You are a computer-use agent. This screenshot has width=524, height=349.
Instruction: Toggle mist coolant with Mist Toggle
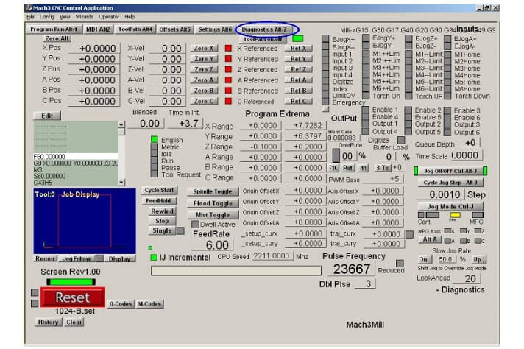tap(213, 215)
